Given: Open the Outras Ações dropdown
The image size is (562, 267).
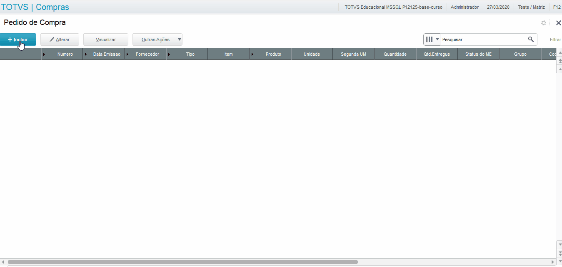Looking at the screenshot, I should (157, 40).
